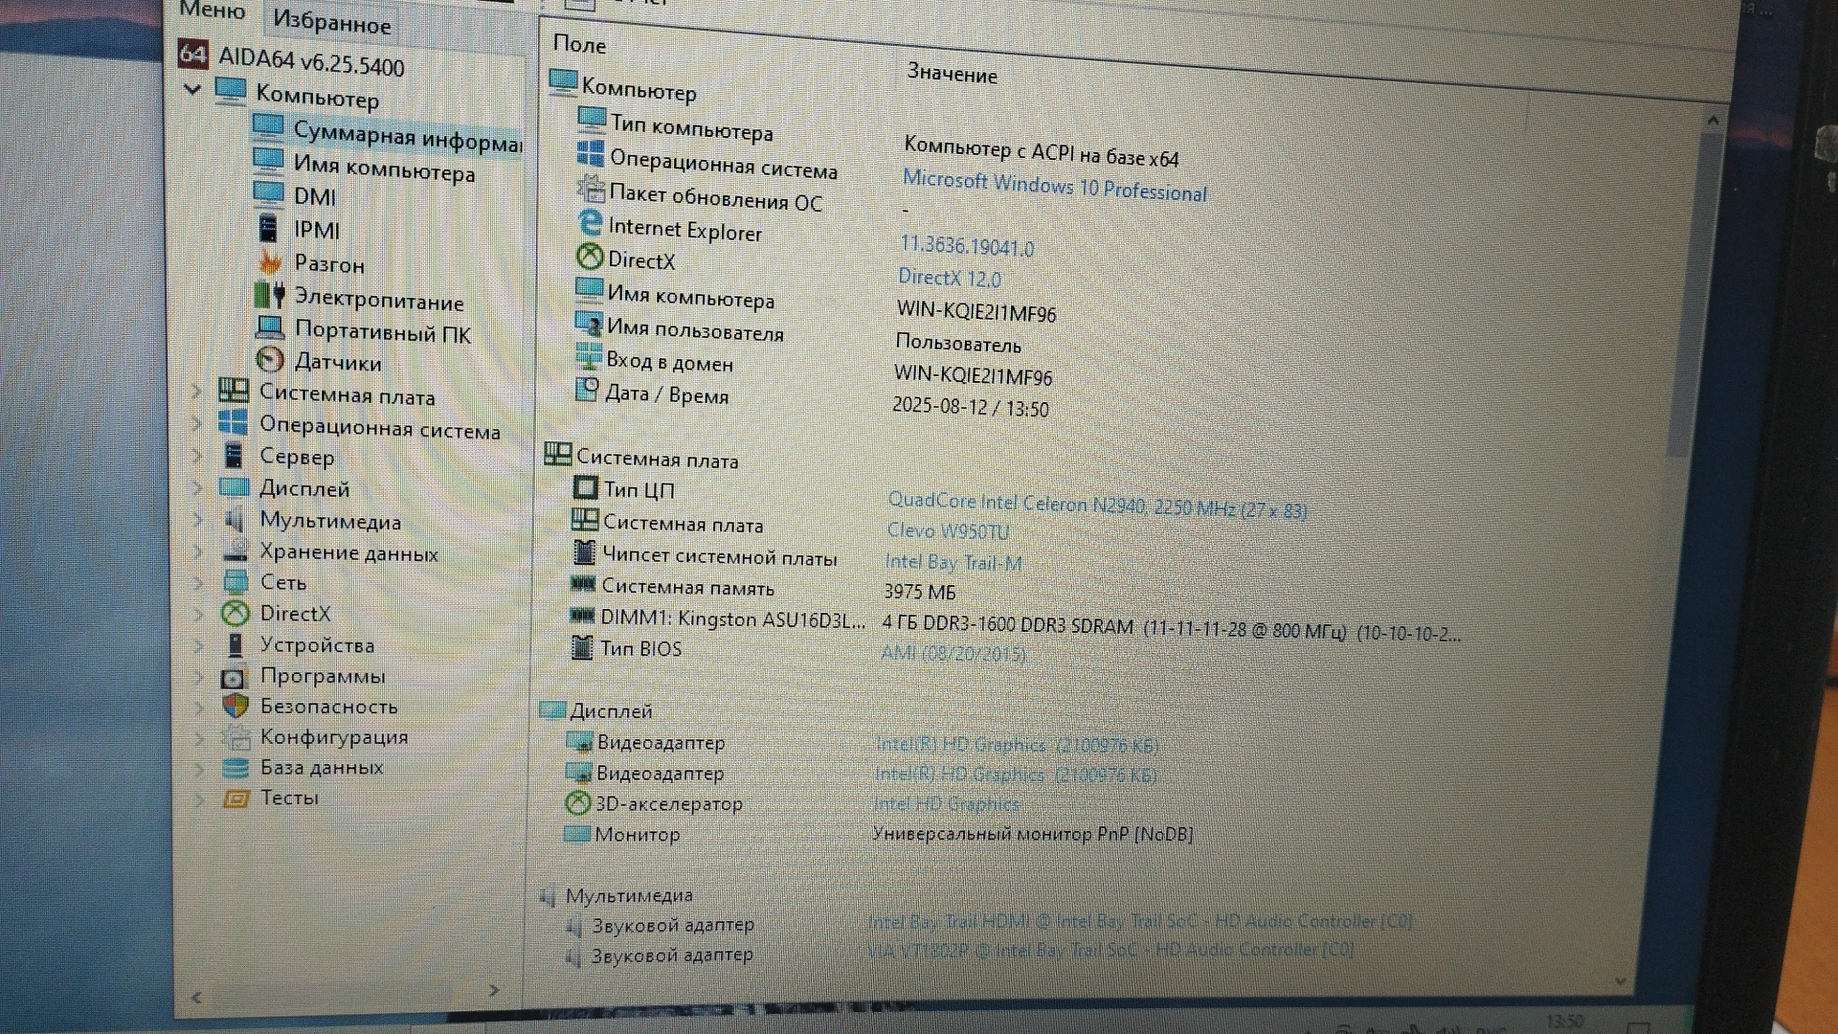Expand the Системная плата tree node

tap(197, 392)
